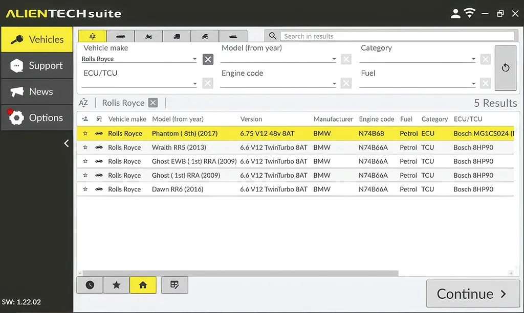
Task: Choose the tractor vehicle type tab
Action: (205, 36)
